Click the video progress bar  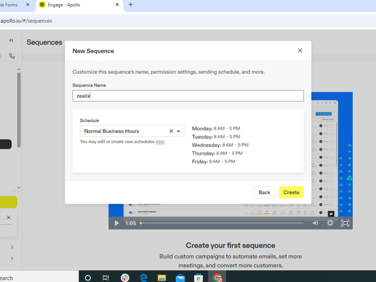tap(222, 223)
